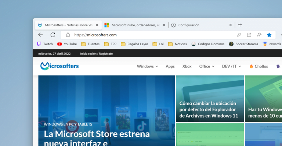282x146 pixels.
Task: Expand the Office navigation menu
Action: 207,66
